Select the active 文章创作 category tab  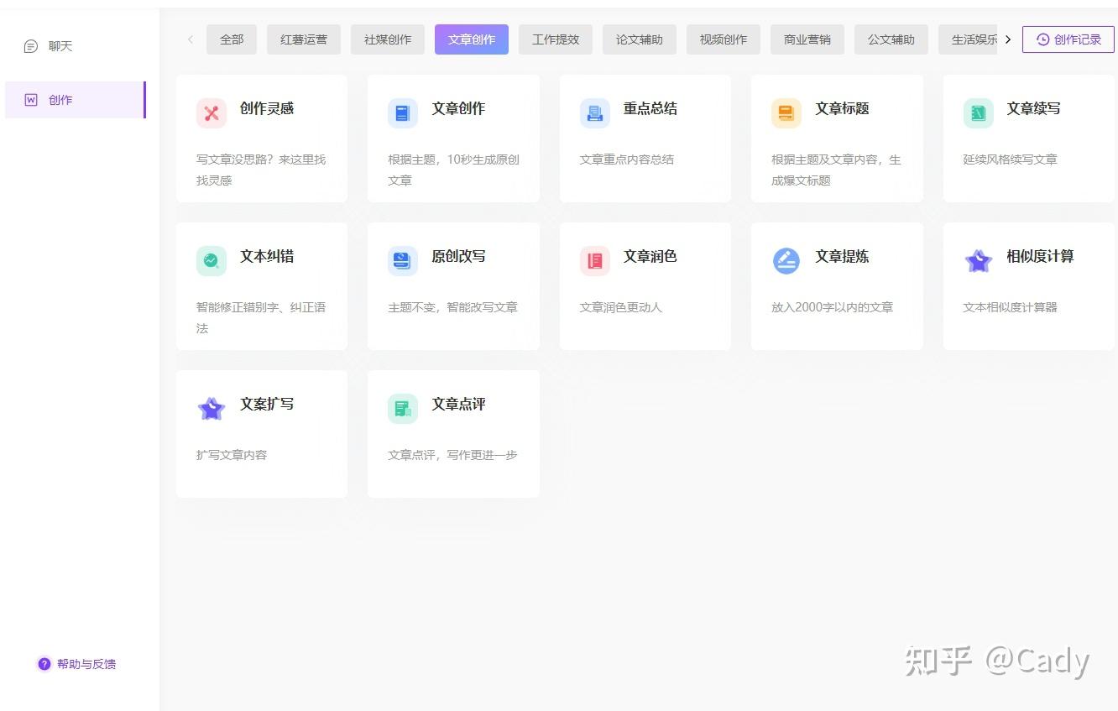pos(472,39)
